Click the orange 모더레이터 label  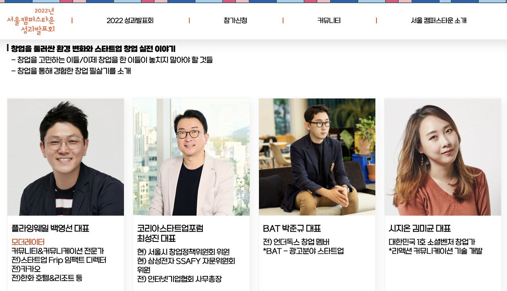28,242
